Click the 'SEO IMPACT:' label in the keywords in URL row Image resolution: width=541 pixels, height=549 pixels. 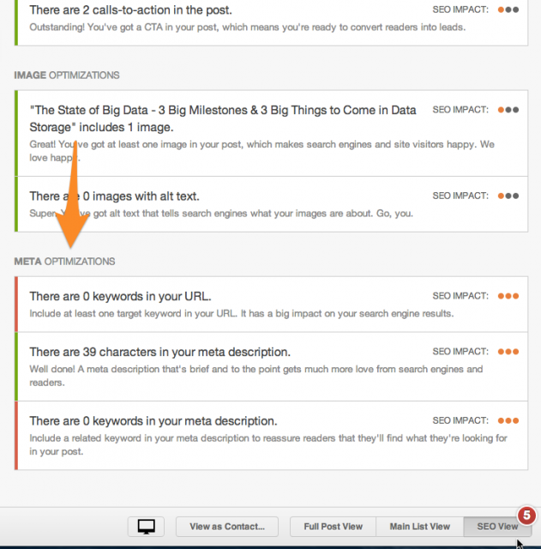point(460,296)
